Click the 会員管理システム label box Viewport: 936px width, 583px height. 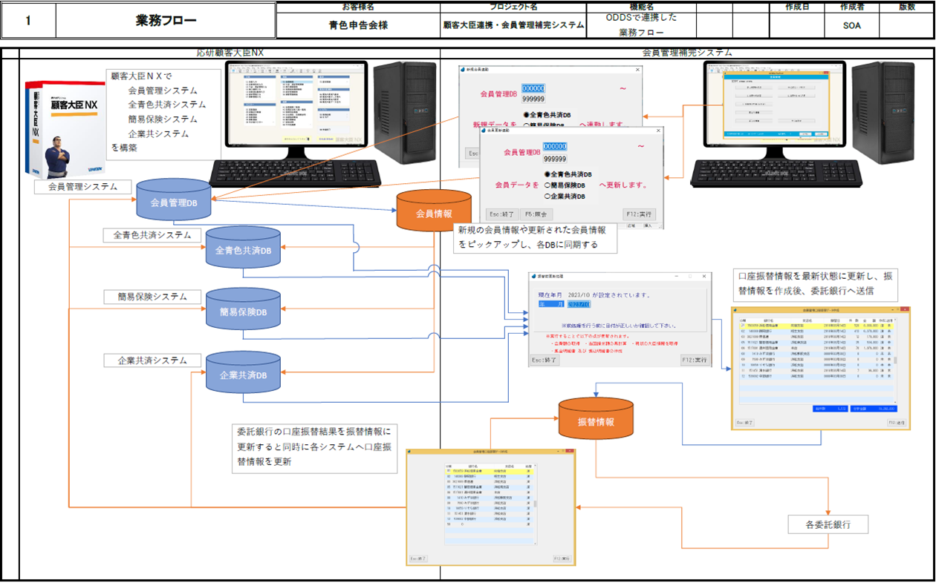[x=82, y=187]
